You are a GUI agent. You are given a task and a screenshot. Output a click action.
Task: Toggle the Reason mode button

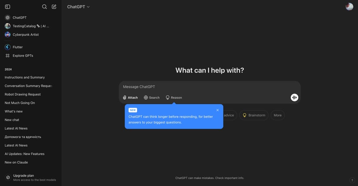coord(174,97)
